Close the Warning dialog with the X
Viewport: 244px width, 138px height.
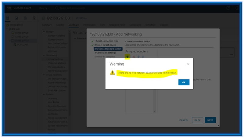[188, 64]
